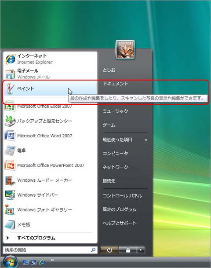Click インターネット text label
Image resolution: width=211 pixels, height=268 pixels.
[32, 56]
